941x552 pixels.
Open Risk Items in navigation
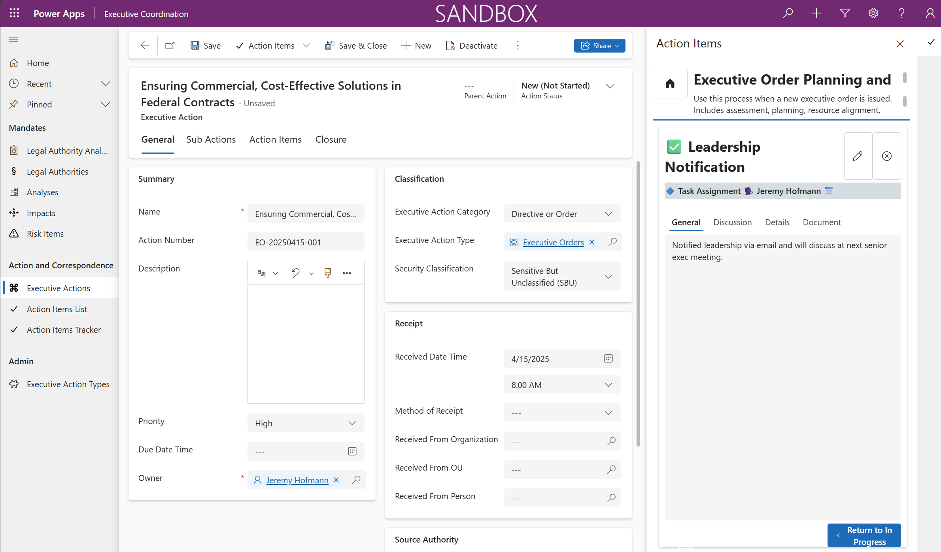click(x=60, y=234)
